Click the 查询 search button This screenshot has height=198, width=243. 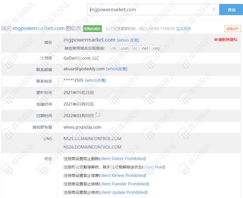pyautogui.click(x=231, y=10)
